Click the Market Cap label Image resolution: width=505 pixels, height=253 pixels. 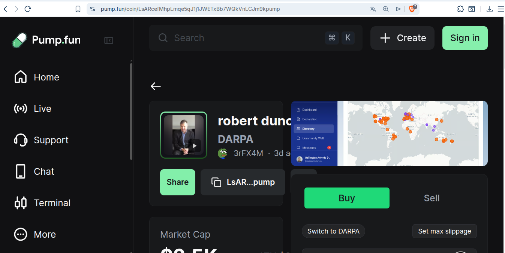[x=185, y=235]
